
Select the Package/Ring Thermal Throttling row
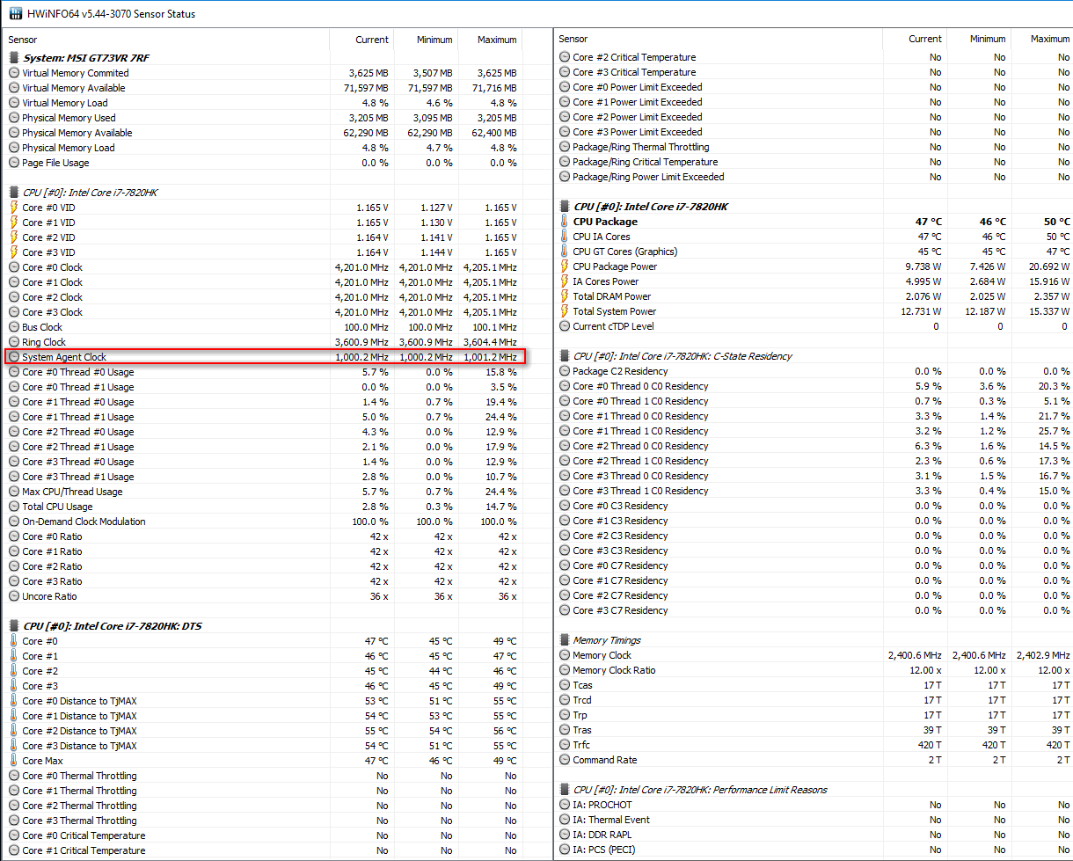(814, 147)
